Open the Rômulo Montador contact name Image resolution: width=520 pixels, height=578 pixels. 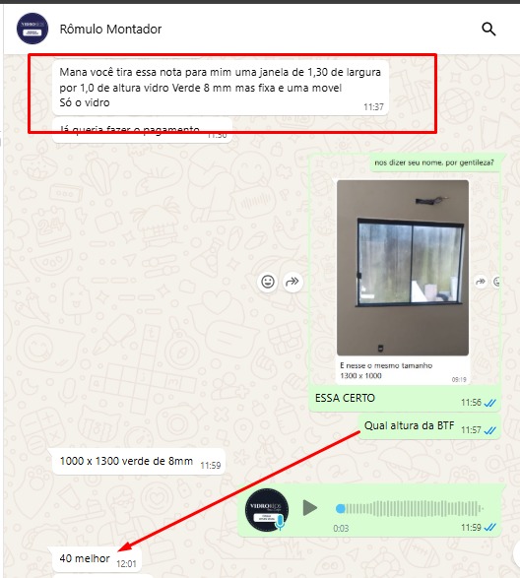pyautogui.click(x=110, y=30)
